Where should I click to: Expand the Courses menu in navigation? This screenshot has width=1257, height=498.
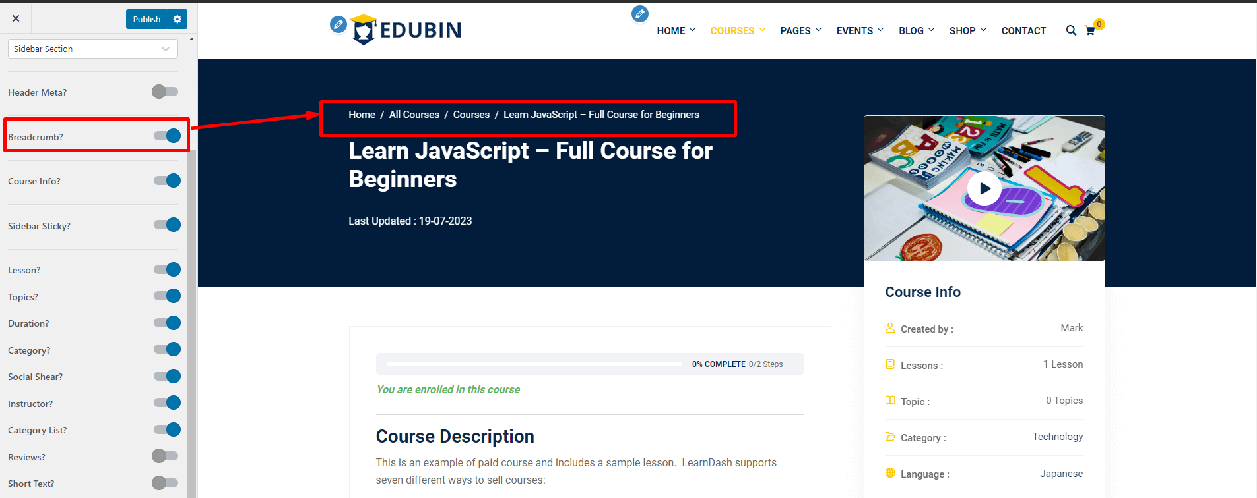pyautogui.click(x=737, y=31)
